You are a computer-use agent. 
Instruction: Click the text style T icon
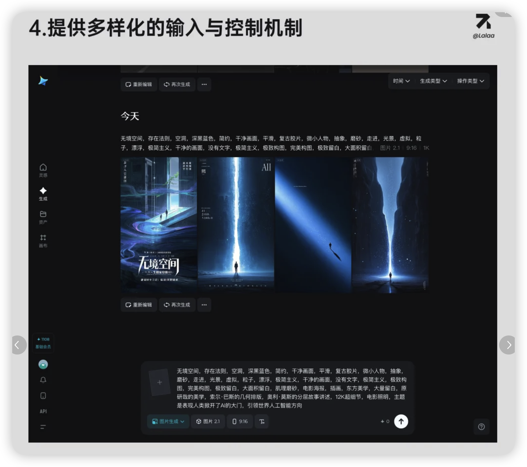[261, 421]
